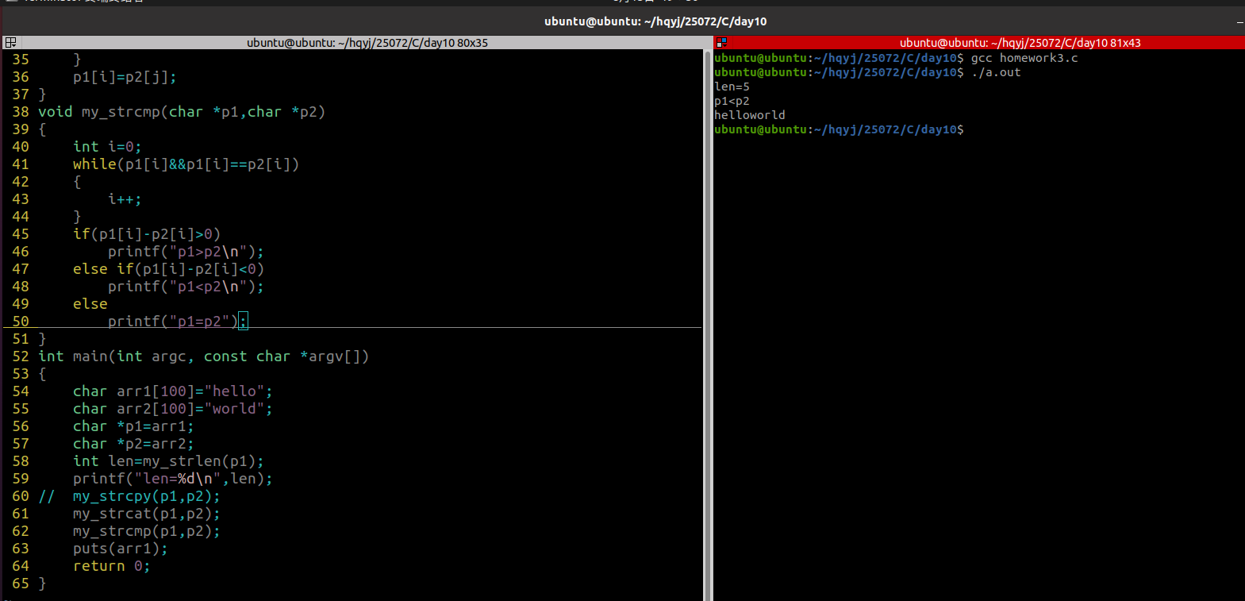1245x601 pixels.
Task: Click 'i++;' on line 43
Action: point(125,199)
